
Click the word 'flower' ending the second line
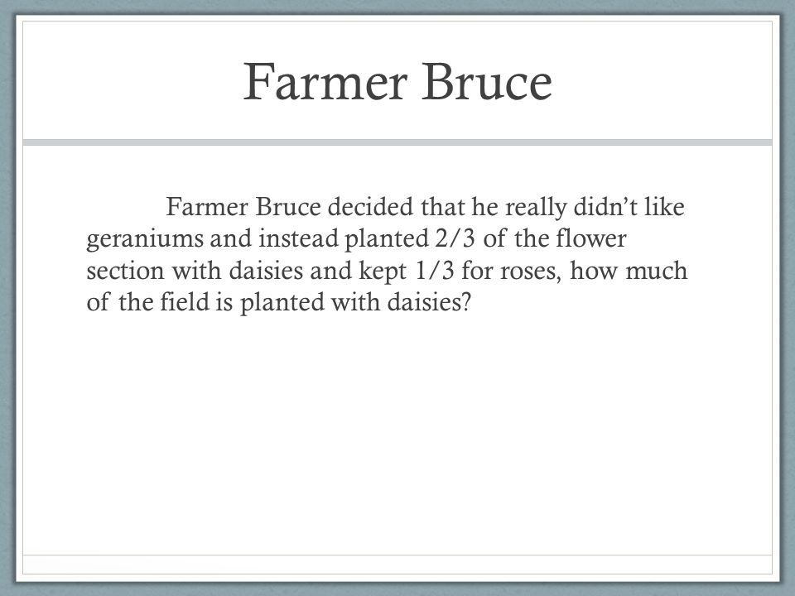click(590, 238)
